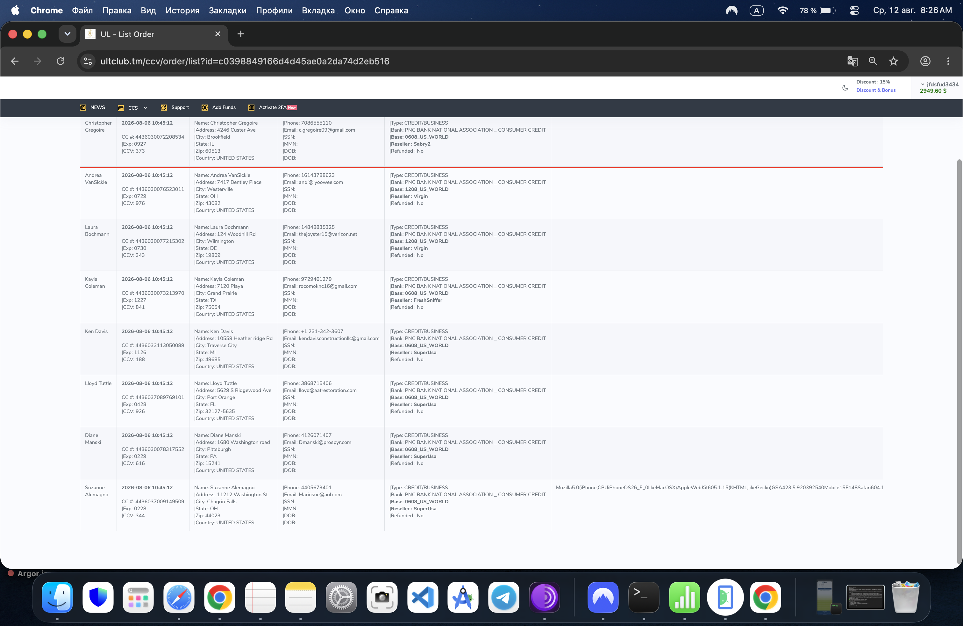
Task: Close the UL - List Order tab
Action: click(x=218, y=34)
